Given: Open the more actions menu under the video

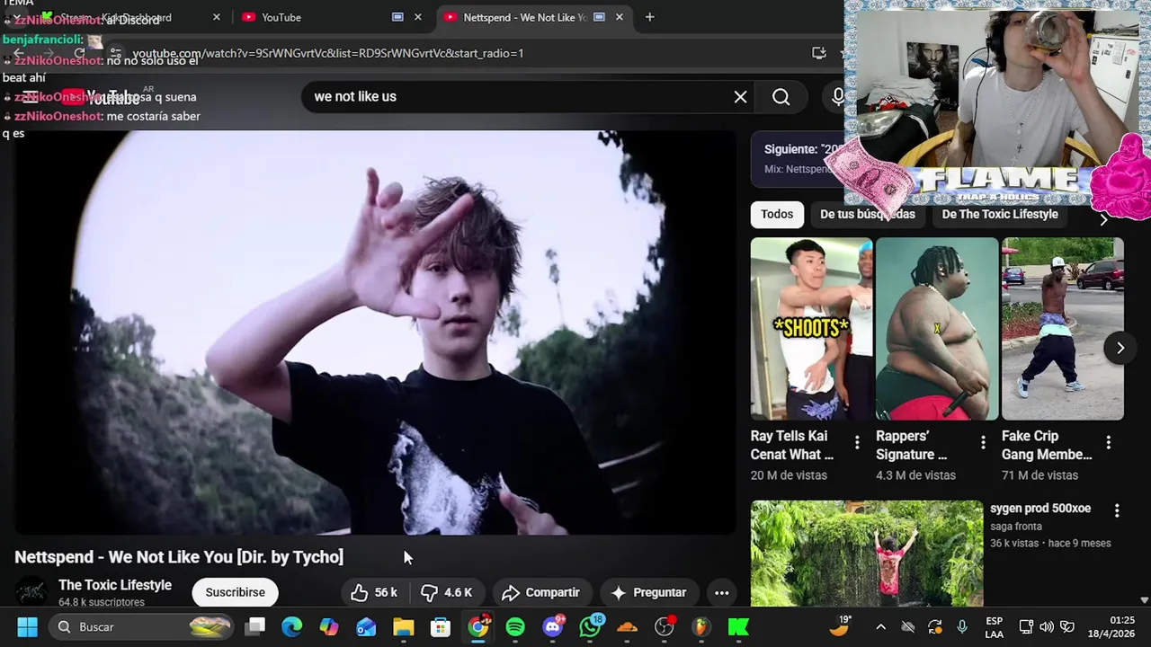Looking at the screenshot, I should [x=721, y=592].
